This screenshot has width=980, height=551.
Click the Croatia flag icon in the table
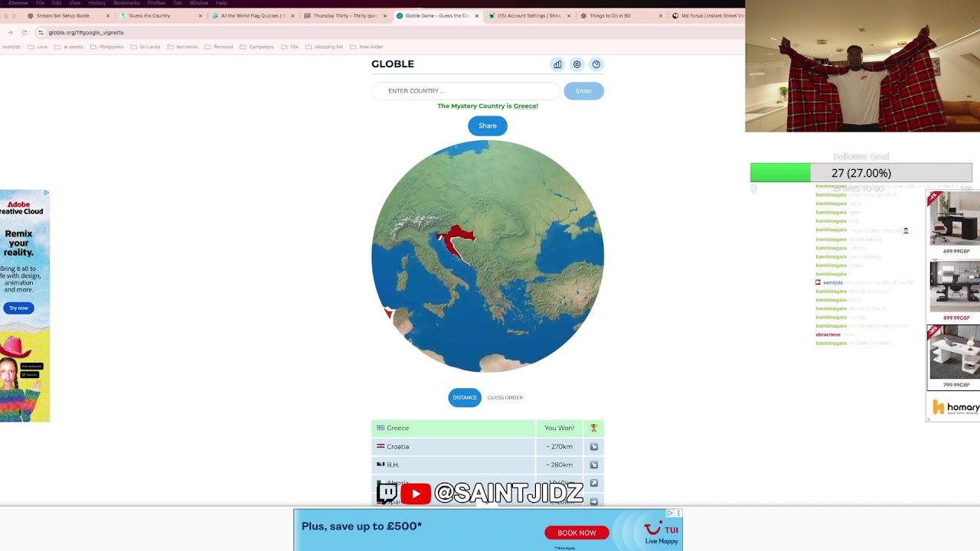(x=381, y=446)
